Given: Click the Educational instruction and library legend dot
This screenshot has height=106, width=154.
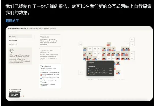Looking at the screenshot, I should (x=41, y=78).
